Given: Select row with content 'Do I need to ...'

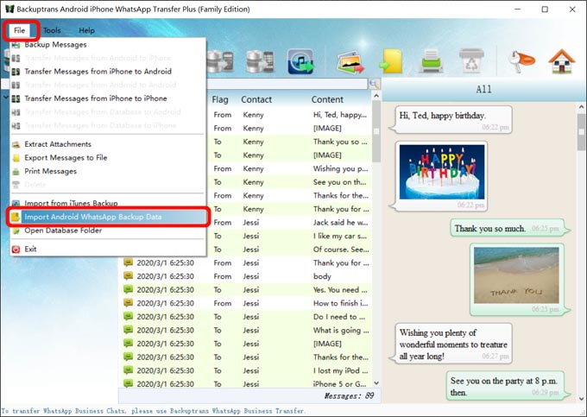Looking at the screenshot, I should coord(245,317).
